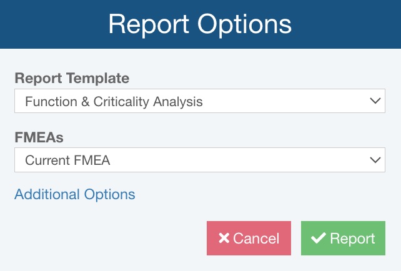Select the 'Function & Criticality Analysis' template text
The image size is (401, 271).
pos(114,101)
